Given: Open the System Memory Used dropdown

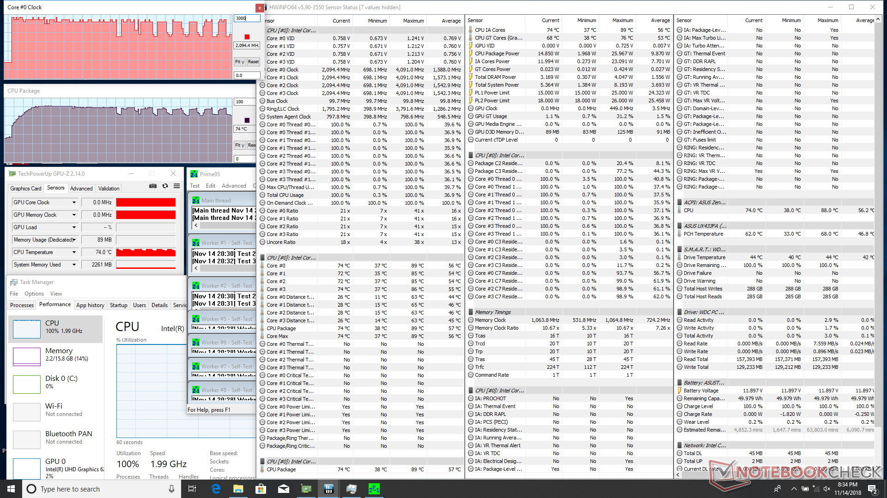Looking at the screenshot, I should click(x=74, y=265).
